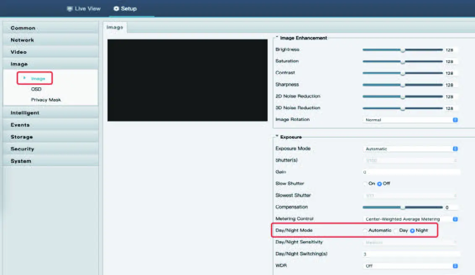
Task: Adjust the Compensation slider
Action: [x=402, y=207]
